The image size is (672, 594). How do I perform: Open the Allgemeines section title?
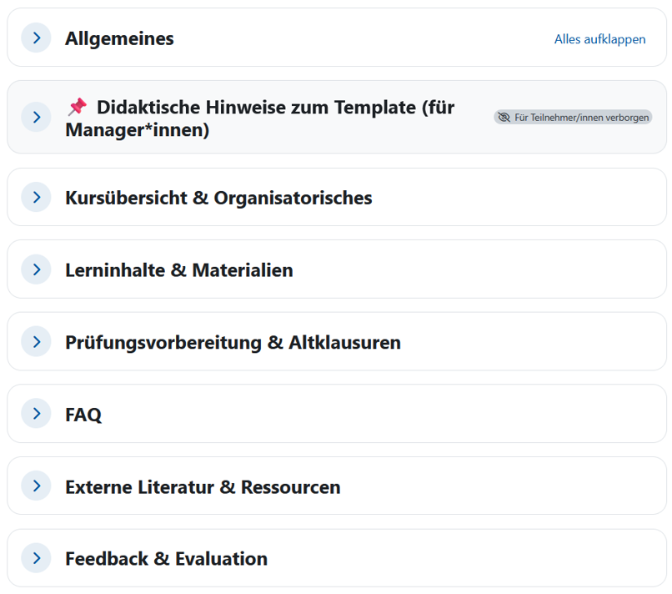(119, 38)
